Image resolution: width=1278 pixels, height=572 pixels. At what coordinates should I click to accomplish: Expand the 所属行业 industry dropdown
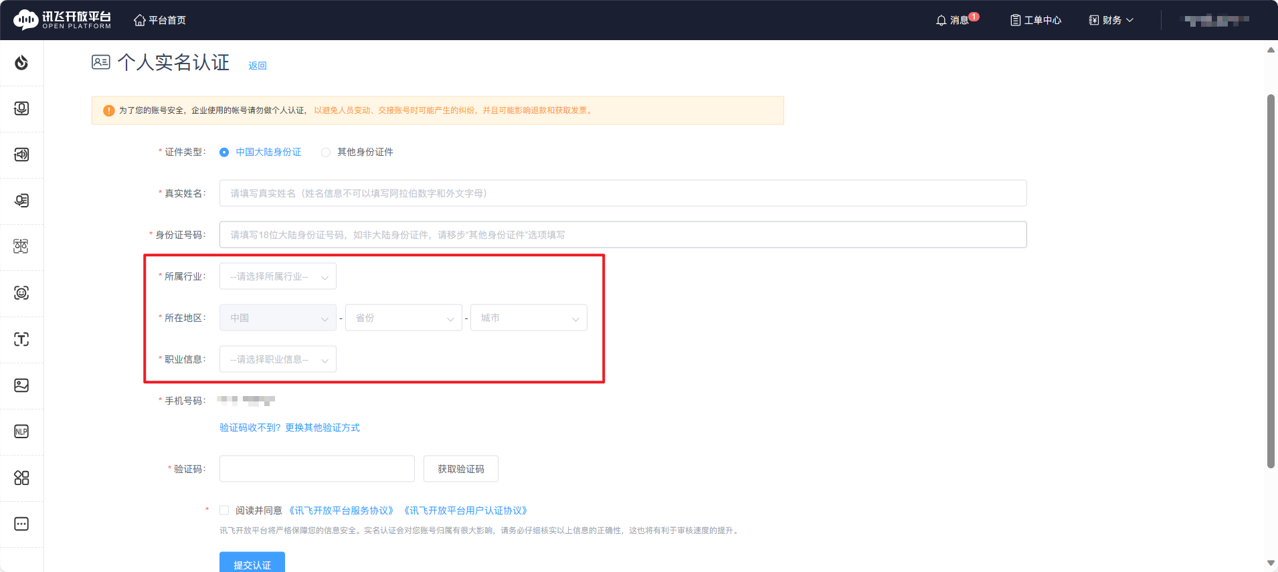[278, 276]
